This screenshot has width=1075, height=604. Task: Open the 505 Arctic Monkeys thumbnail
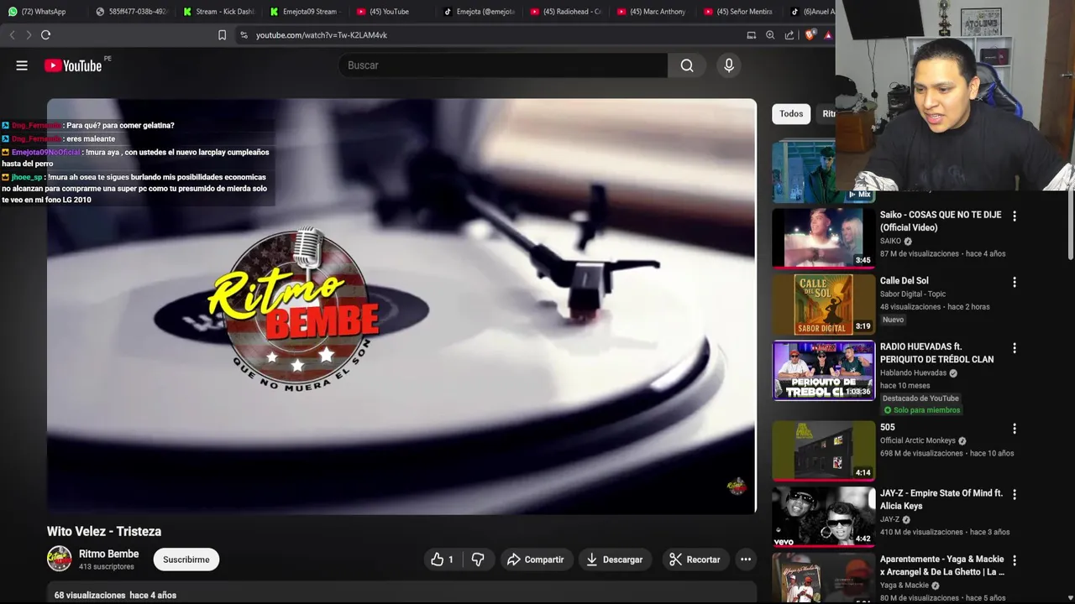point(824,450)
